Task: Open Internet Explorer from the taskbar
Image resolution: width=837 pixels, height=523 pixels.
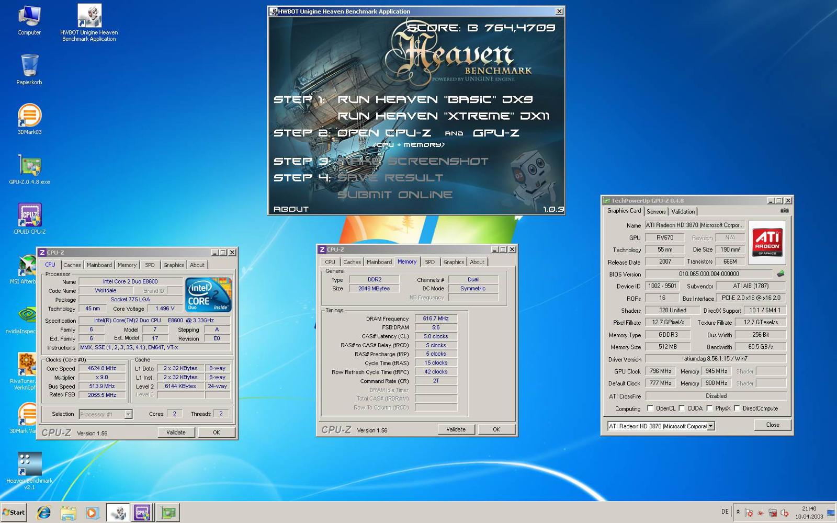Action: [43, 513]
